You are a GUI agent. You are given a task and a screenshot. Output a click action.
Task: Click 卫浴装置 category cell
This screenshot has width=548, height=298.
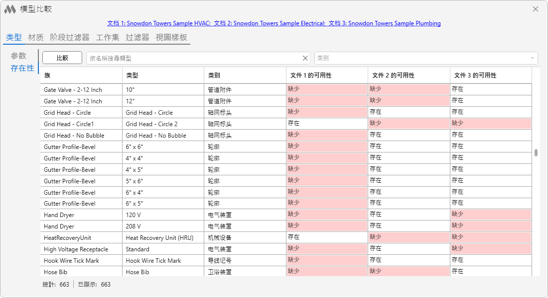(245, 272)
